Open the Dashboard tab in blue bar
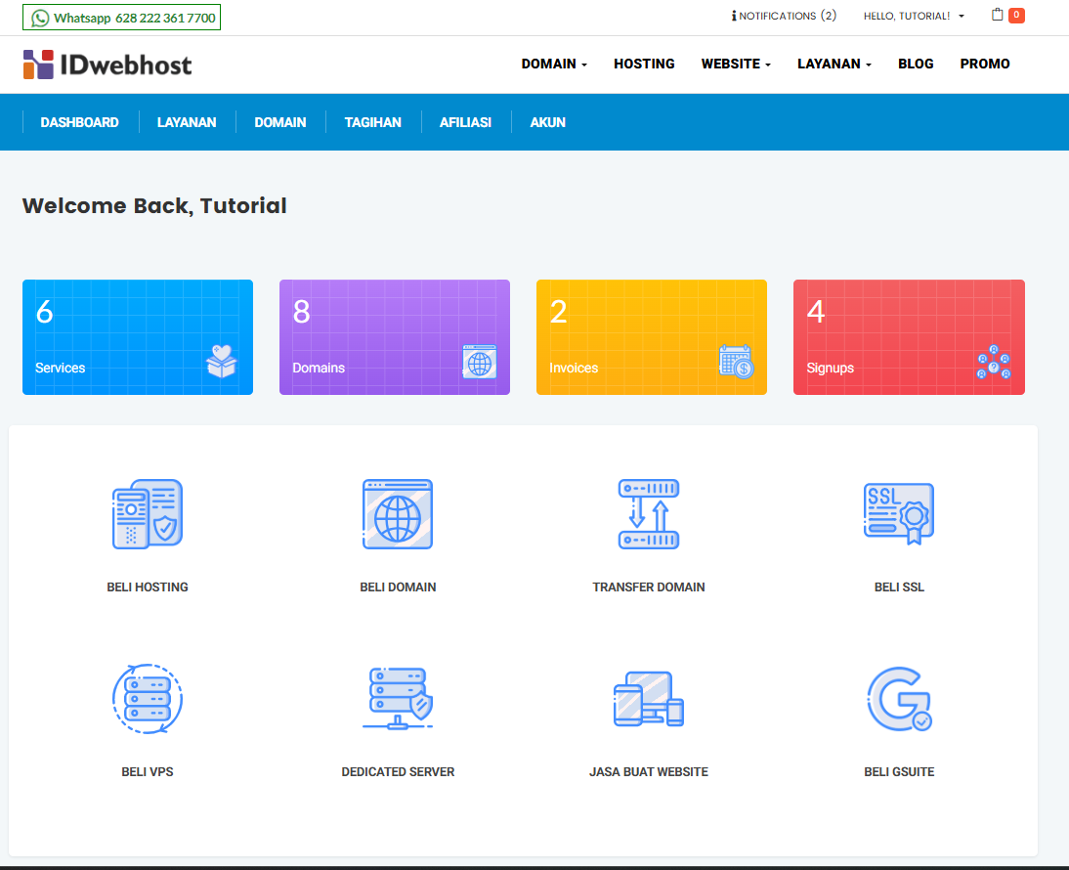 tap(79, 122)
